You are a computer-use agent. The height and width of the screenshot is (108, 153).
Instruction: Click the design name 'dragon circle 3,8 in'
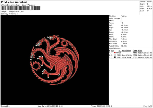click(16, 11)
